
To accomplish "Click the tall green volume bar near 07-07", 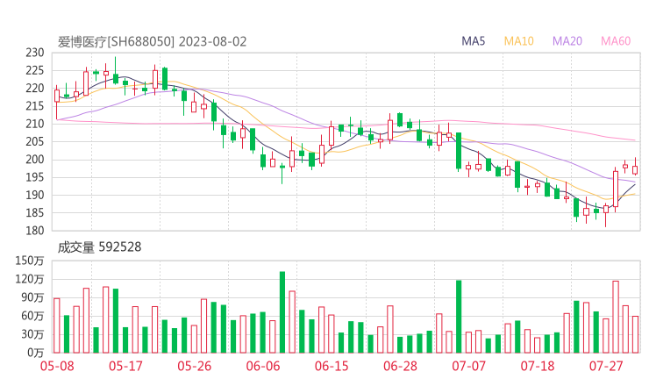I will point(459,317).
